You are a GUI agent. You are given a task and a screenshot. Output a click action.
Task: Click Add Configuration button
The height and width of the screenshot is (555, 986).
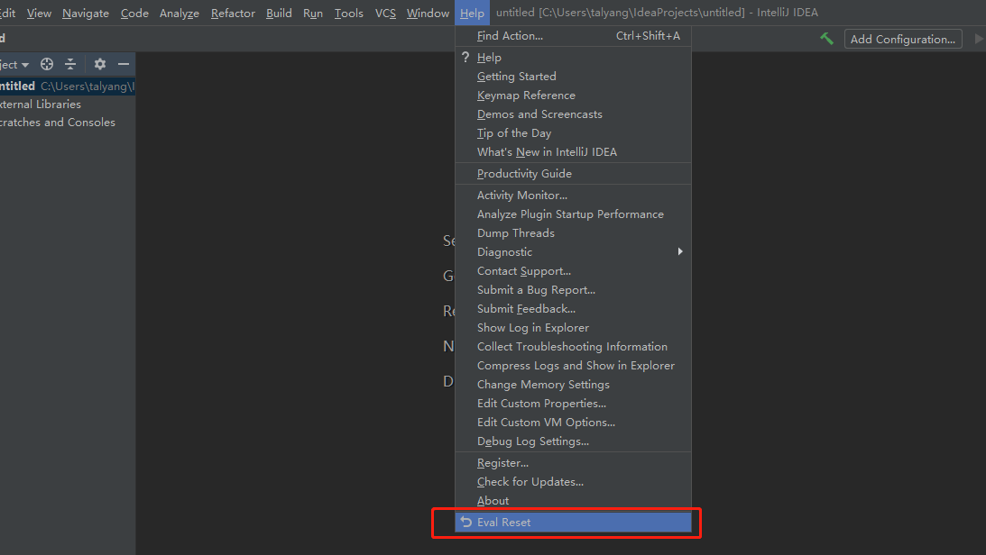[902, 39]
